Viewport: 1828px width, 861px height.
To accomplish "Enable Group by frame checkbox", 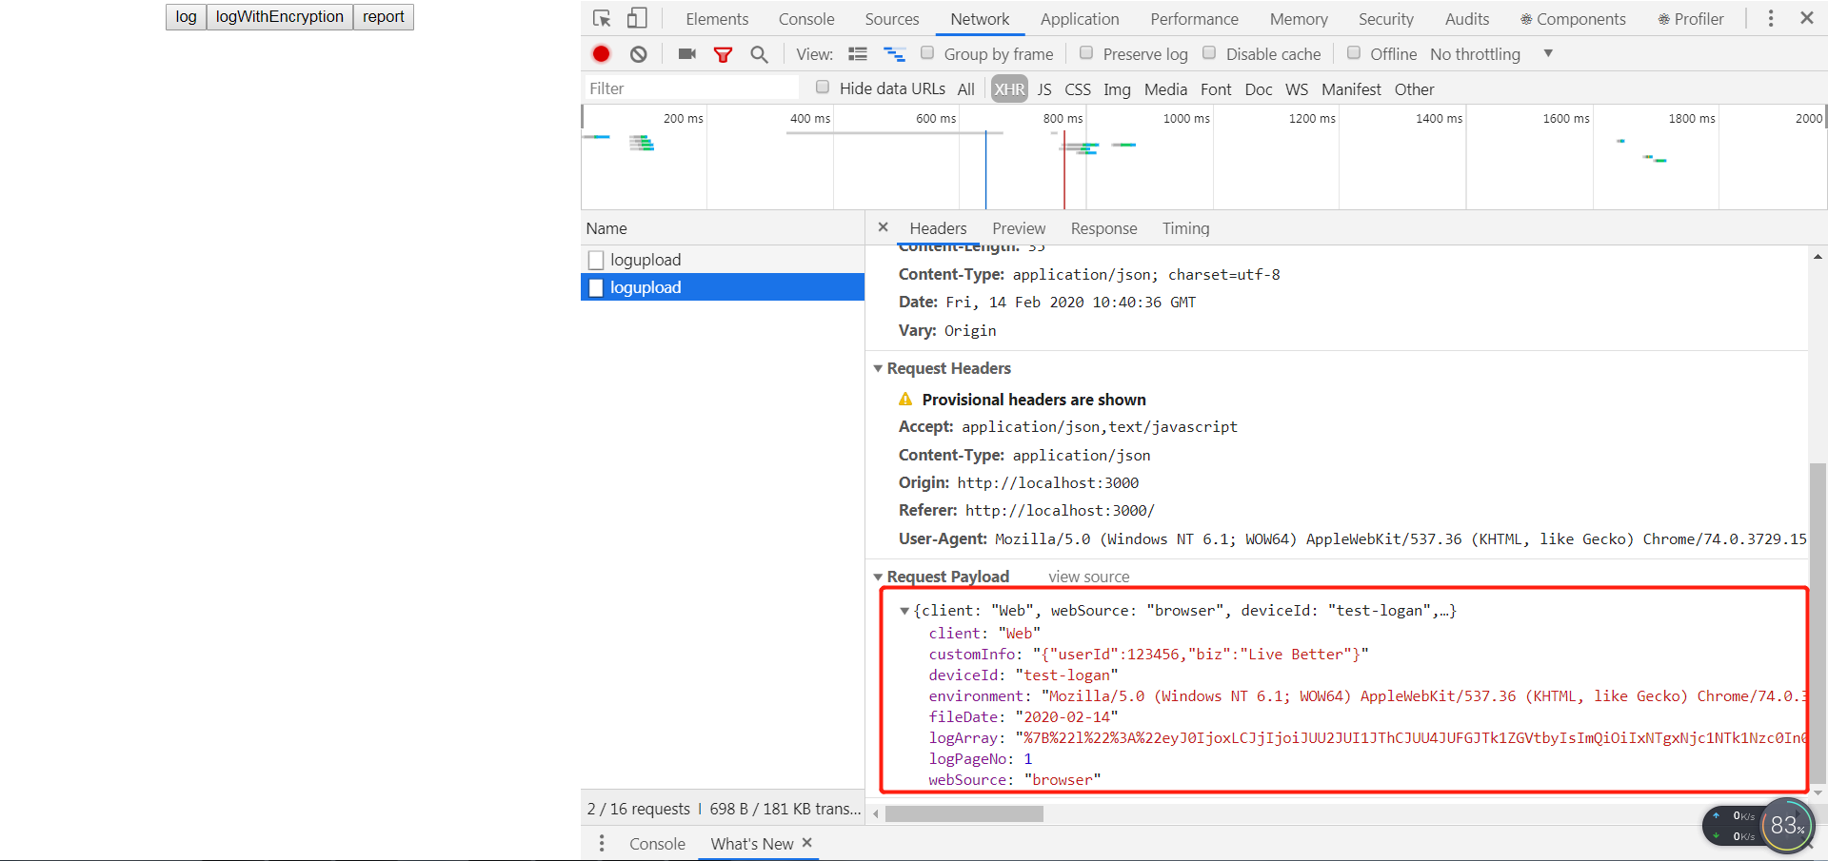I will click(x=927, y=53).
